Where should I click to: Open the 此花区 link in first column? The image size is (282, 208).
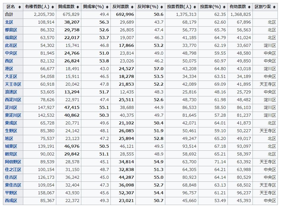11,45
